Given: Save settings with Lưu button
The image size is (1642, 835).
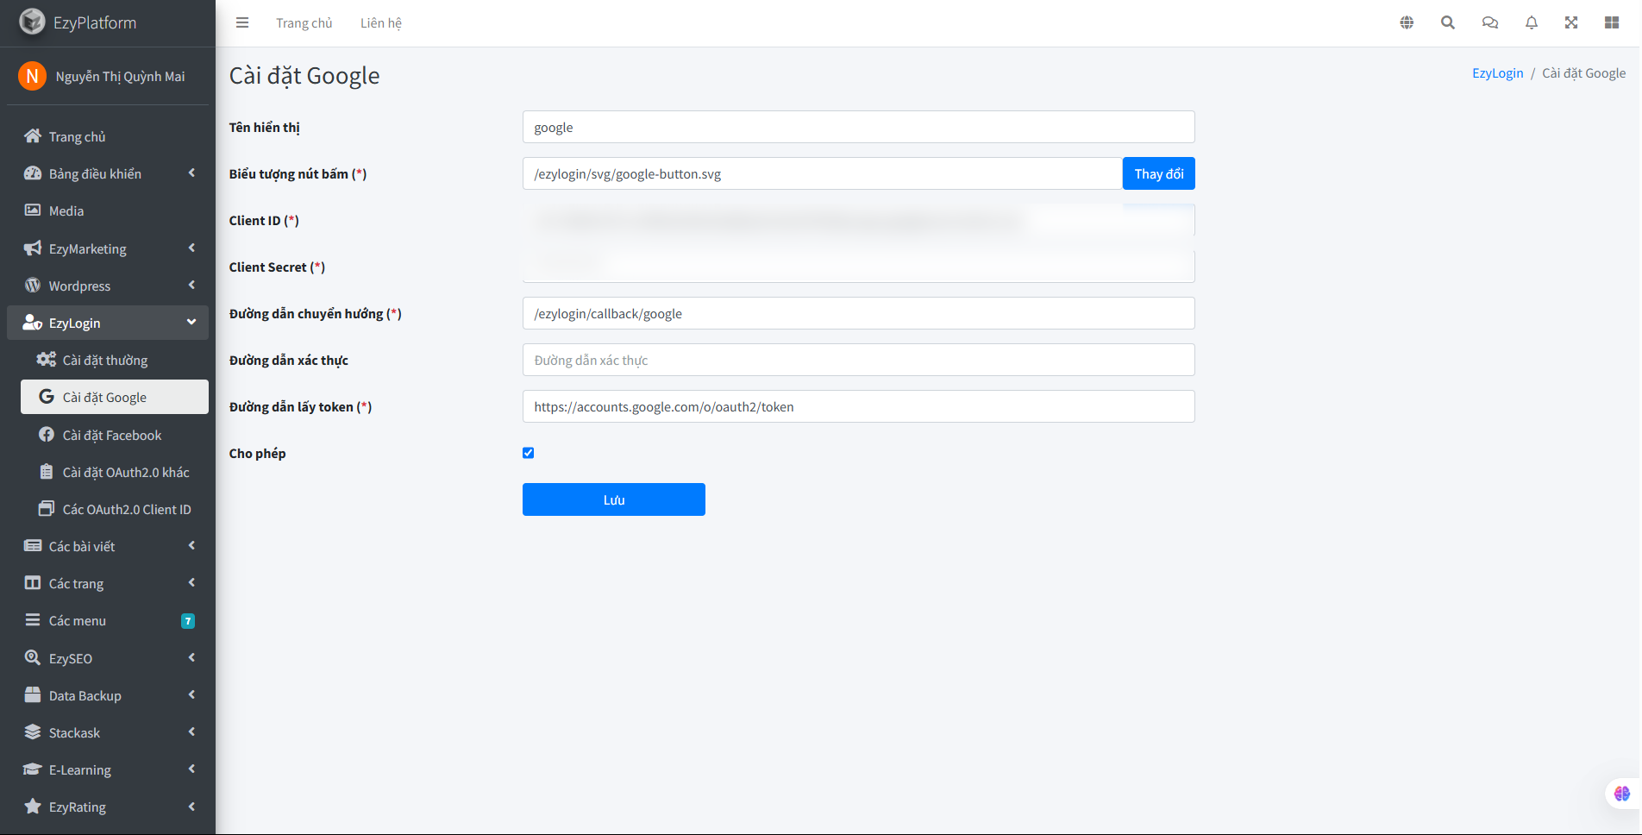Looking at the screenshot, I should 614,499.
